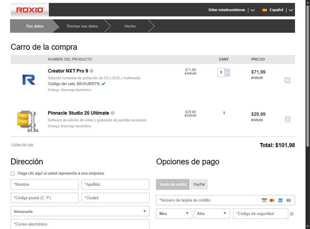
Task: Open the Venezuela country dropdown
Action: click(x=80, y=211)
